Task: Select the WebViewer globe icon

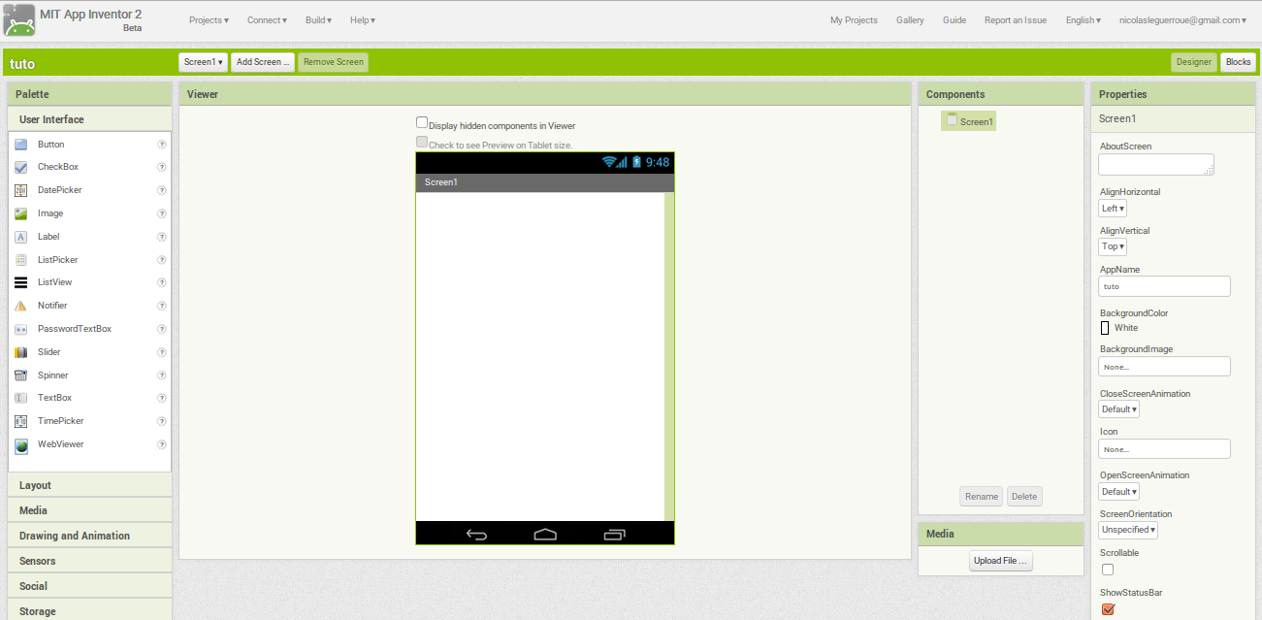Action: (20, 445)
